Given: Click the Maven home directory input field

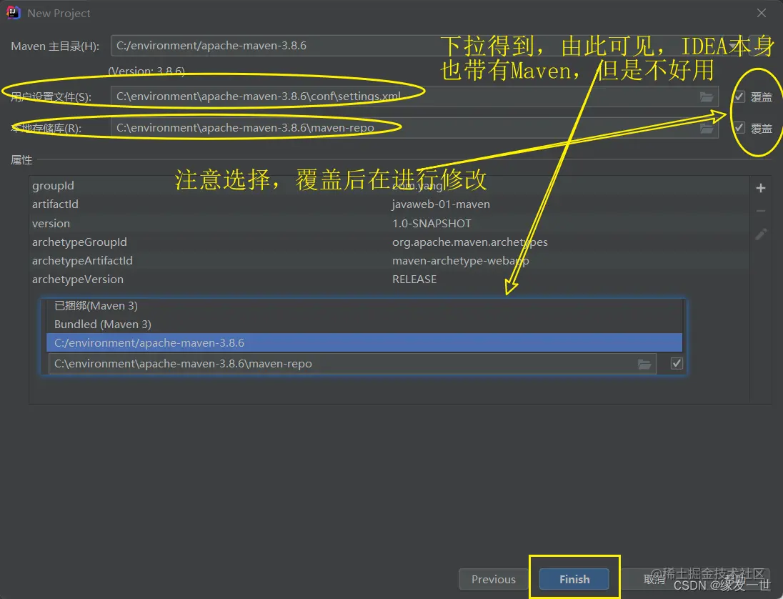Looking at the screenshot, I should pyautogui.click(x=286, y=44).
